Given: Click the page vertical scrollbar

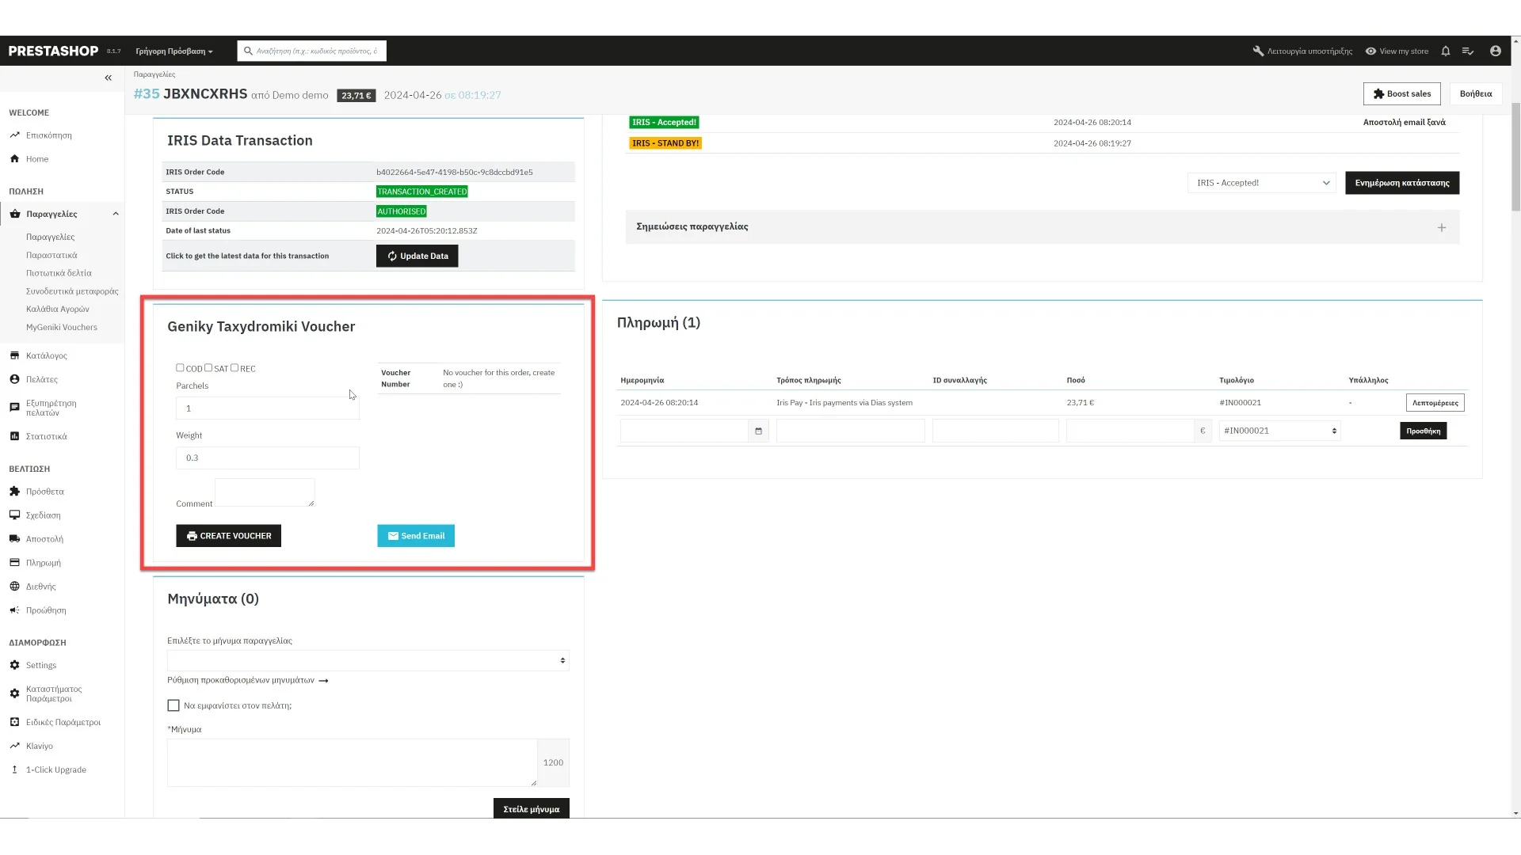Looking at the screenshot, I should coord(1515,158).
